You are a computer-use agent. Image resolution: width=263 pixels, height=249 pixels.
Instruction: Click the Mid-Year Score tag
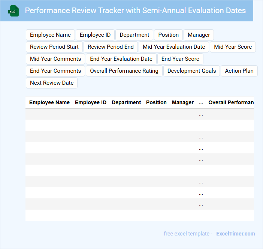(233, 47)
